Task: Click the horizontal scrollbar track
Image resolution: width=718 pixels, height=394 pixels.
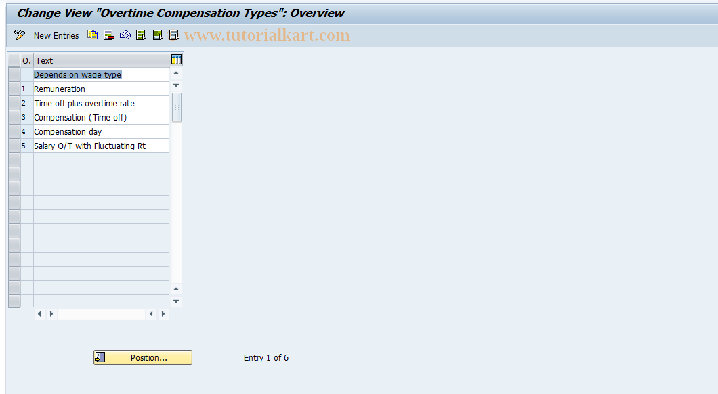Action: click(x=102, y=314)
